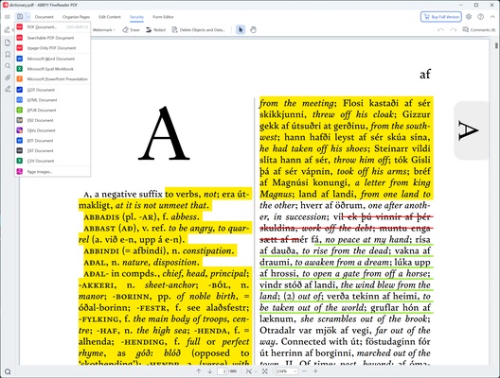500x378 pixels.
Task: Open the Document tab
Action: pyautogui.click(x=44, y=17)
